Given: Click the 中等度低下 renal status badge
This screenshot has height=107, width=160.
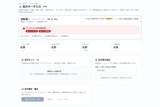Looking at the screenshot, I should [109, 19].
